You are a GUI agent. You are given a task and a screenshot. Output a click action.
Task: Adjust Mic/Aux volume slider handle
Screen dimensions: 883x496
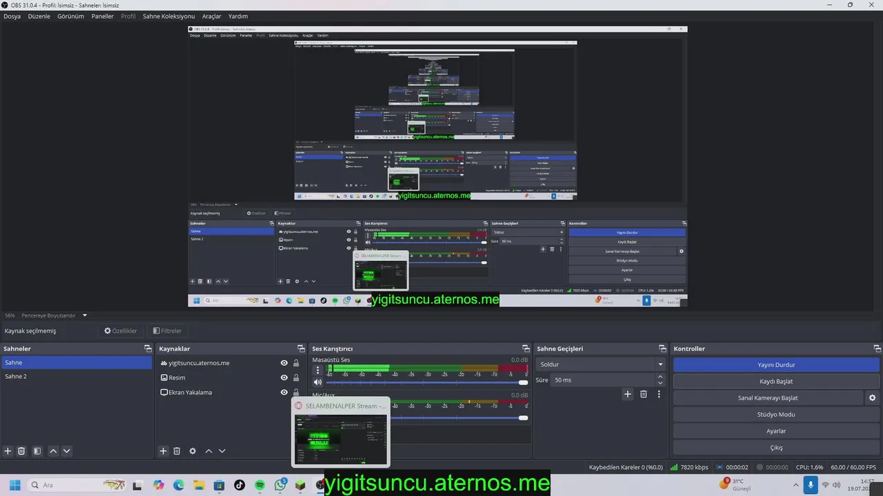click(x=523, y=417)
